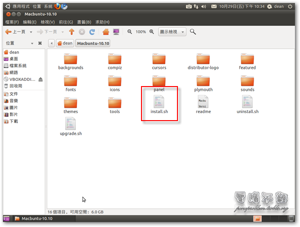Launch Firefox from the top panel
Image resolution: width=300 pixels, height=227 pixels.
tap(57, 7)
